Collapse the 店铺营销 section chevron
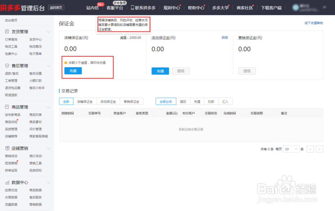 49,148
